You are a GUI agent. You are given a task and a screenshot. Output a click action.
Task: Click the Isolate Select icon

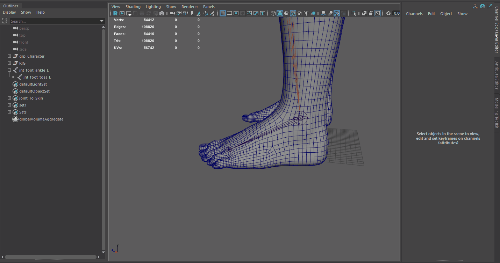(x=354, y=13)
